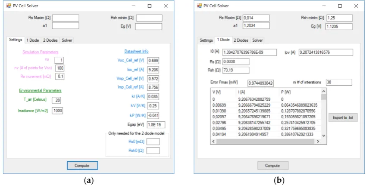Switch to Solver tab in left window
The image size is (366, 185).
pos(67,40)
